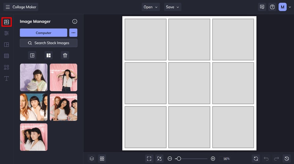Click Search Stock Images
The height and width of the screenshot is (164, 294).
tap(49, 43)
